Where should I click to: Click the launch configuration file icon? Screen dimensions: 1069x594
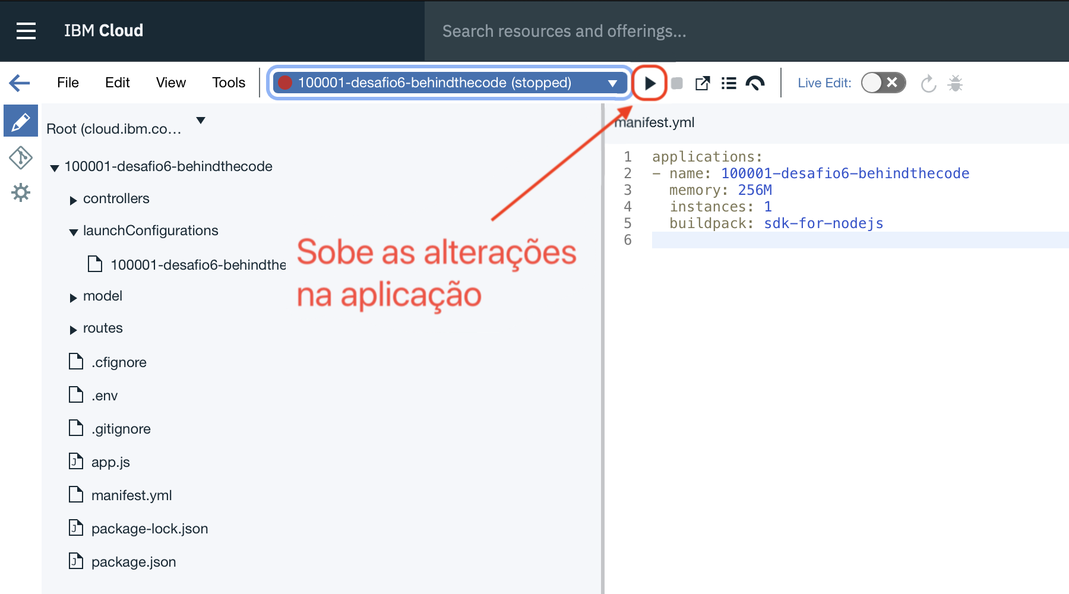click(x=95, y=264)
